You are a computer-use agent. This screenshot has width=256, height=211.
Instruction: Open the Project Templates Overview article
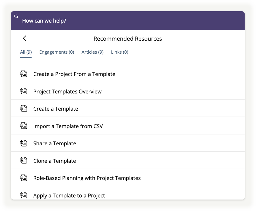(128, 91)
